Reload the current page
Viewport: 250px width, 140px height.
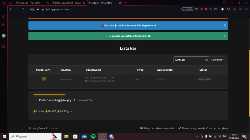click(x=23, y=9)
